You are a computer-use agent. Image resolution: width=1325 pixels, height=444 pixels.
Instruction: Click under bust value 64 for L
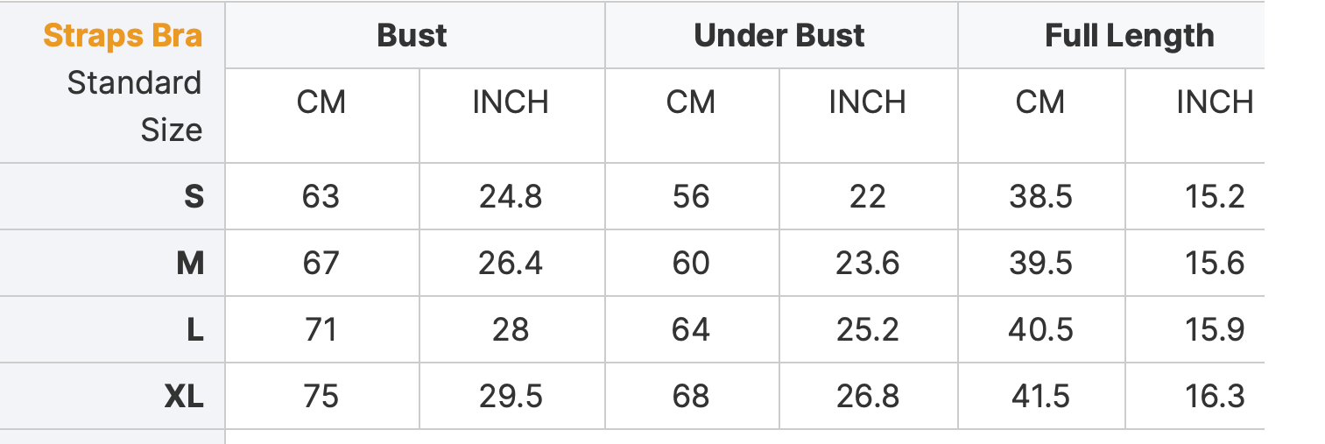point(691,329)
